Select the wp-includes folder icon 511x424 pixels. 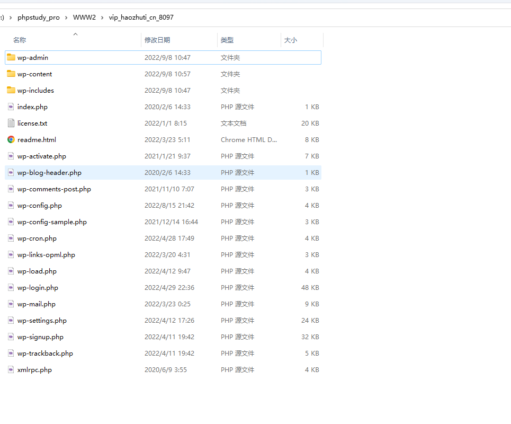click(11, 90)
